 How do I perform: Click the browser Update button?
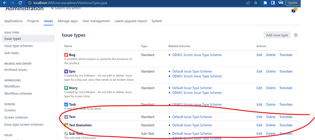coord(293,3)
